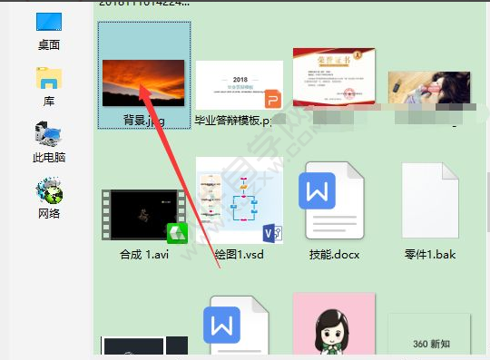490x360 pixels.
Task: Select the 库 libraries icon
Action: 49,78
